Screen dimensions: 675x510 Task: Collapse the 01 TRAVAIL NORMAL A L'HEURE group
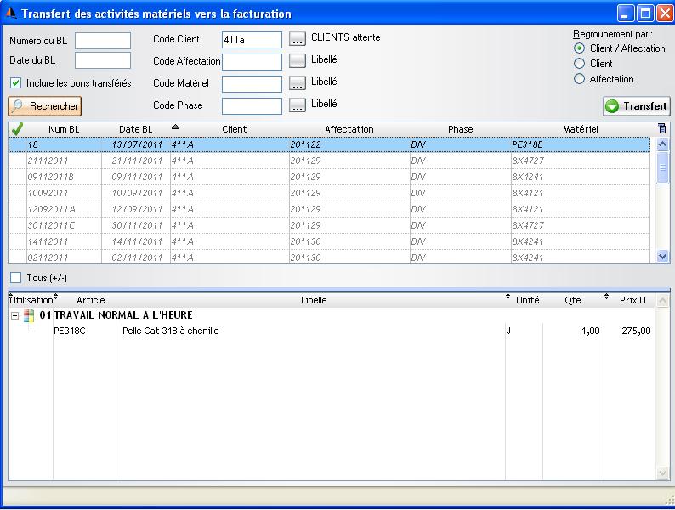(x=14, y=315)
